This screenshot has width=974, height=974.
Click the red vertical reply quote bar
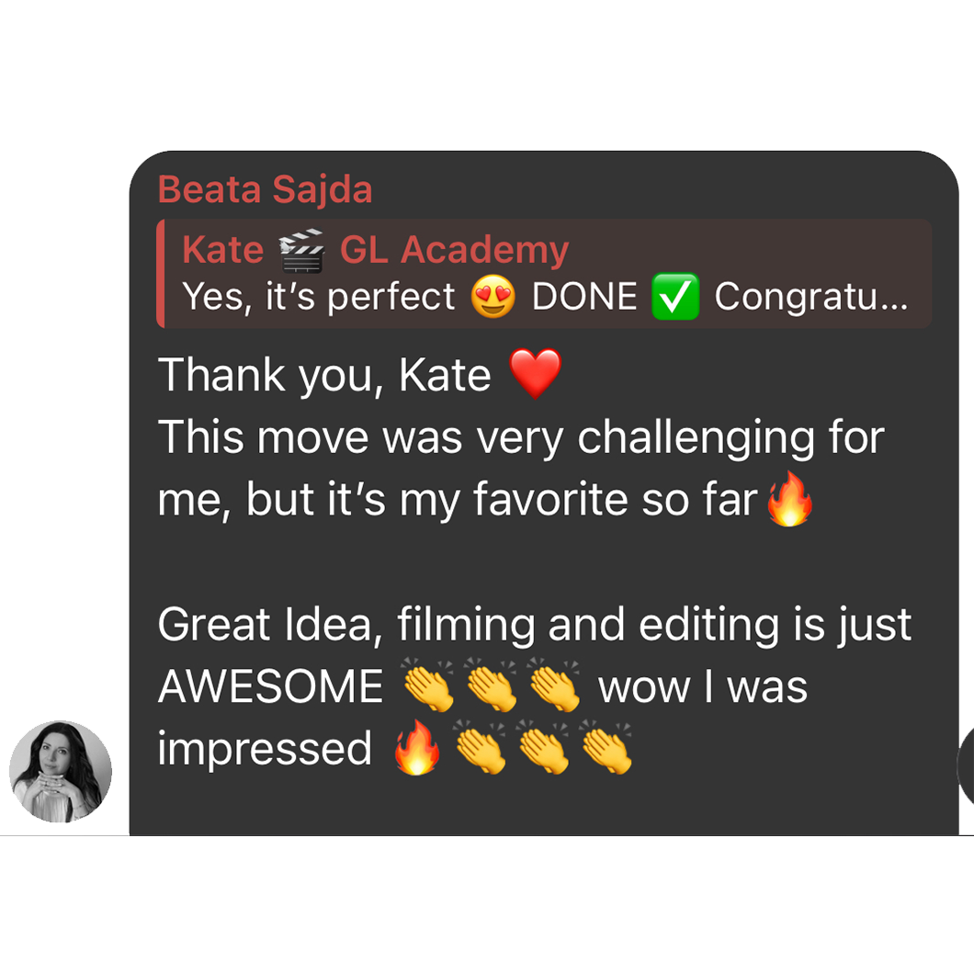tap(160, 273)
